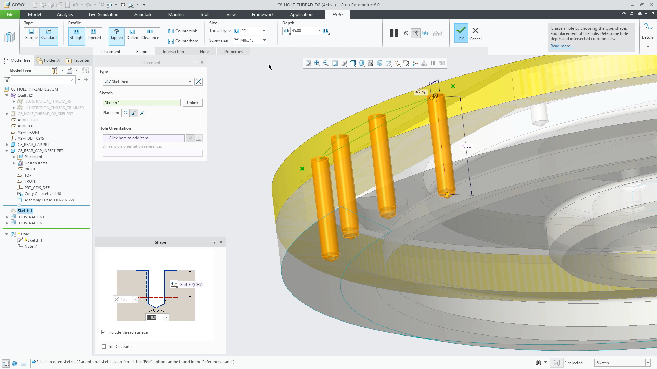
Task: Enable the Top Clearance checkbox
Action: 104,347
